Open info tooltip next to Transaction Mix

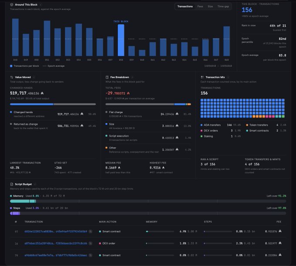(x=228, y=77)
